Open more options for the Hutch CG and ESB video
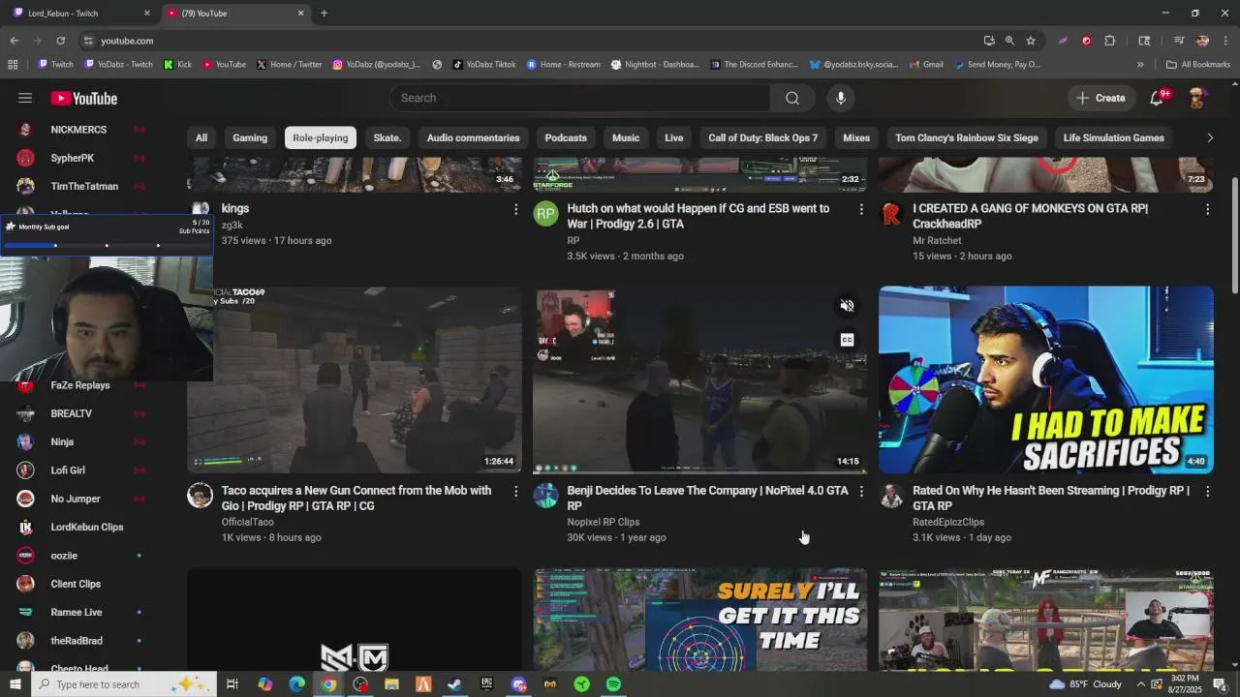This screenshot has height=697, width=1240. pyautogui.click(x=861, y=209)
